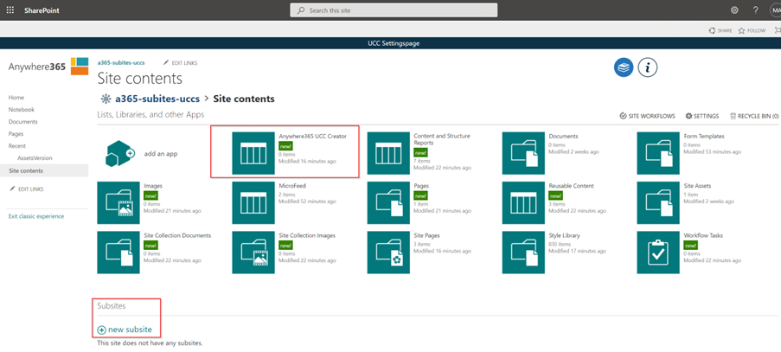Open the add an app tile icon

tap(119, 153)
